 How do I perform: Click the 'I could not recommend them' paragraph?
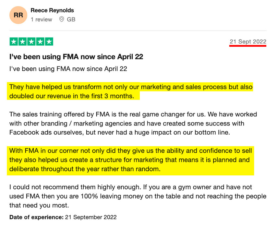(138, 196)
